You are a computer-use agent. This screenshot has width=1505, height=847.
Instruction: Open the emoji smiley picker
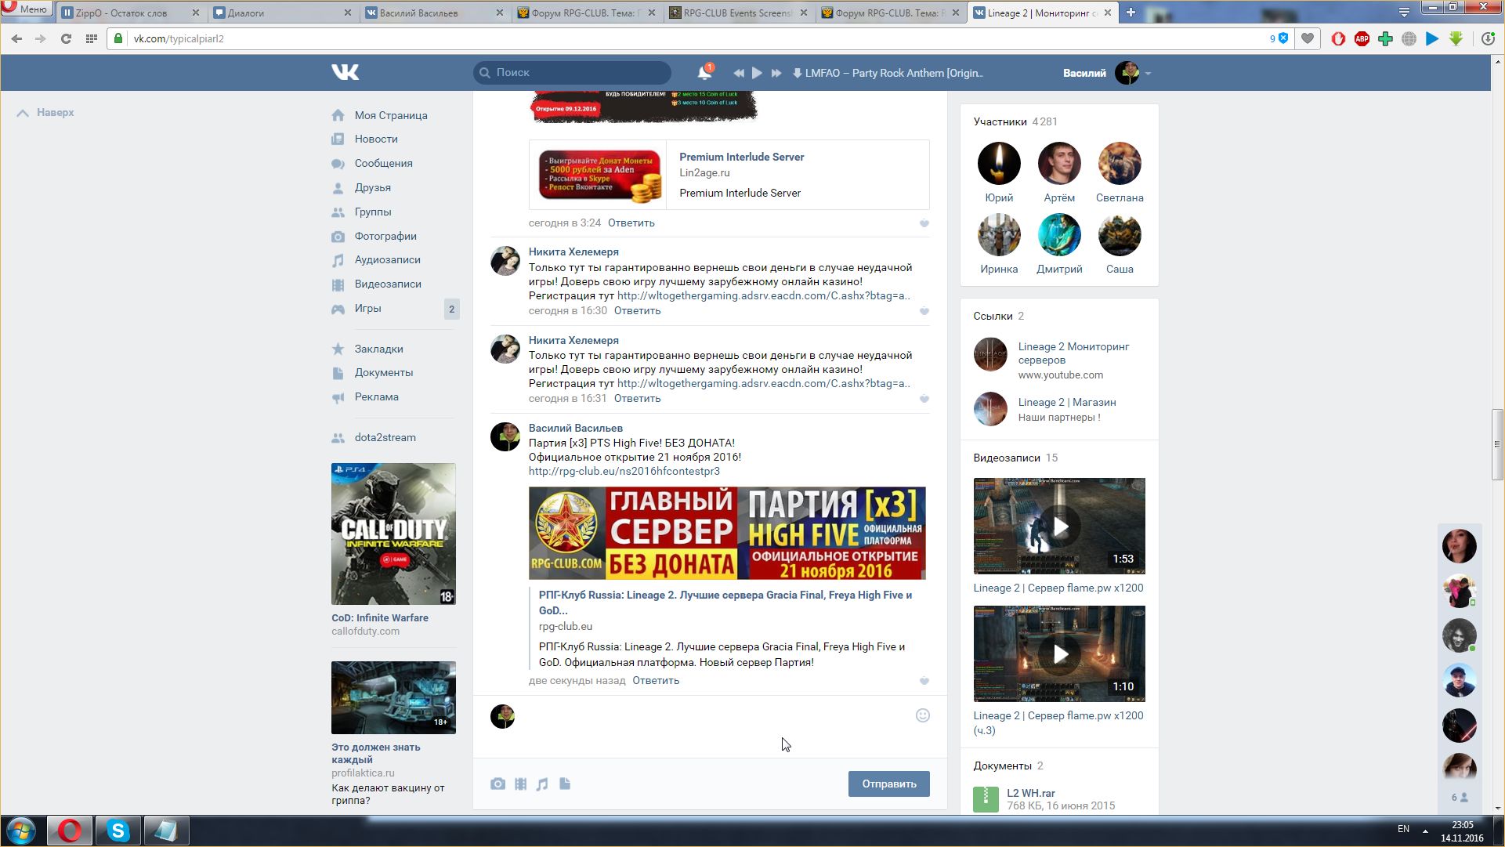tap(922, 715)
